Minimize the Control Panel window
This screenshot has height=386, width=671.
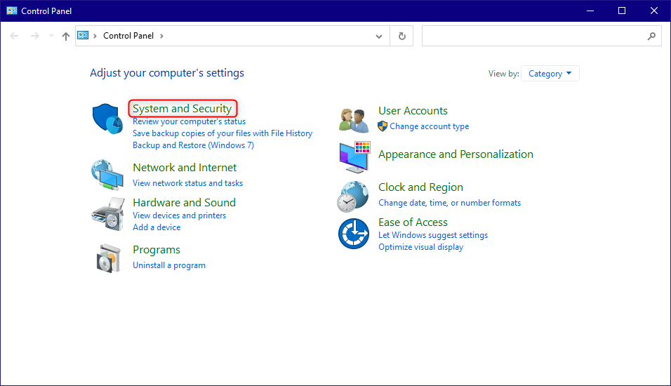pos(590,11)
